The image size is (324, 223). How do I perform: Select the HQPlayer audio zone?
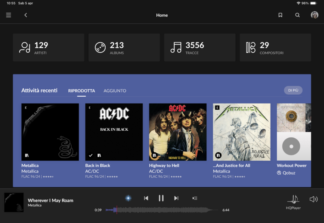click(x=293, y=201)
